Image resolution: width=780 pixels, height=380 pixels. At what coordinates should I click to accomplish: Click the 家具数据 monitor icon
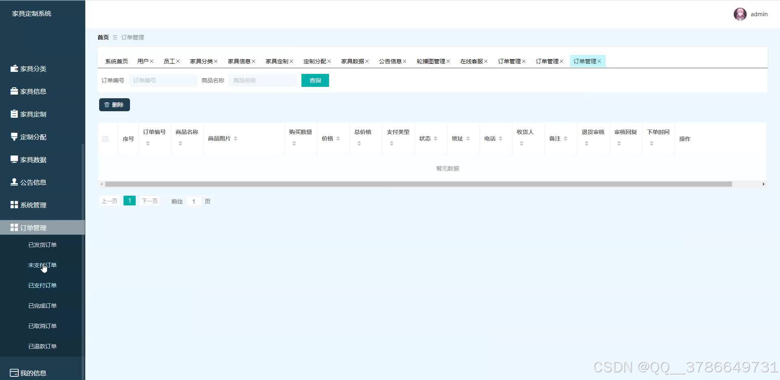[14, 159]
